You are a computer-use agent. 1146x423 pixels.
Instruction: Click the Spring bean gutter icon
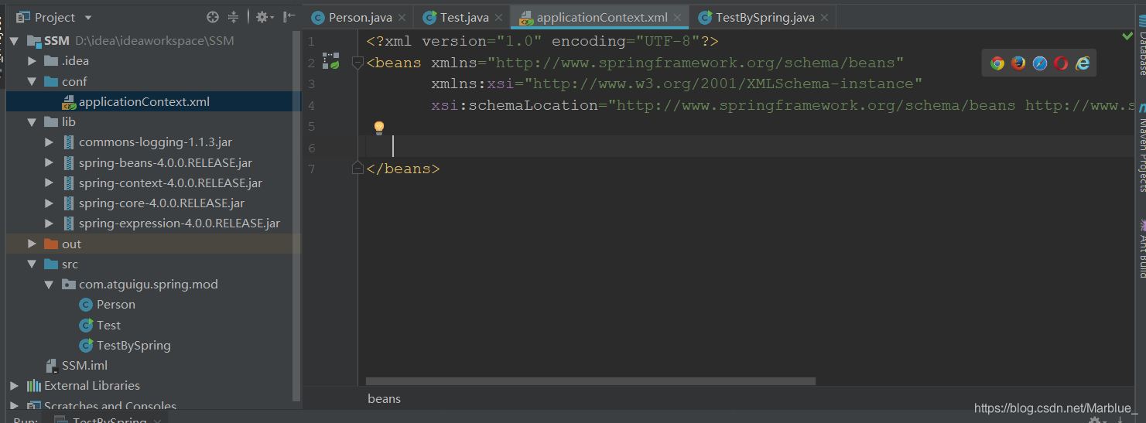(x=331, y=61)
